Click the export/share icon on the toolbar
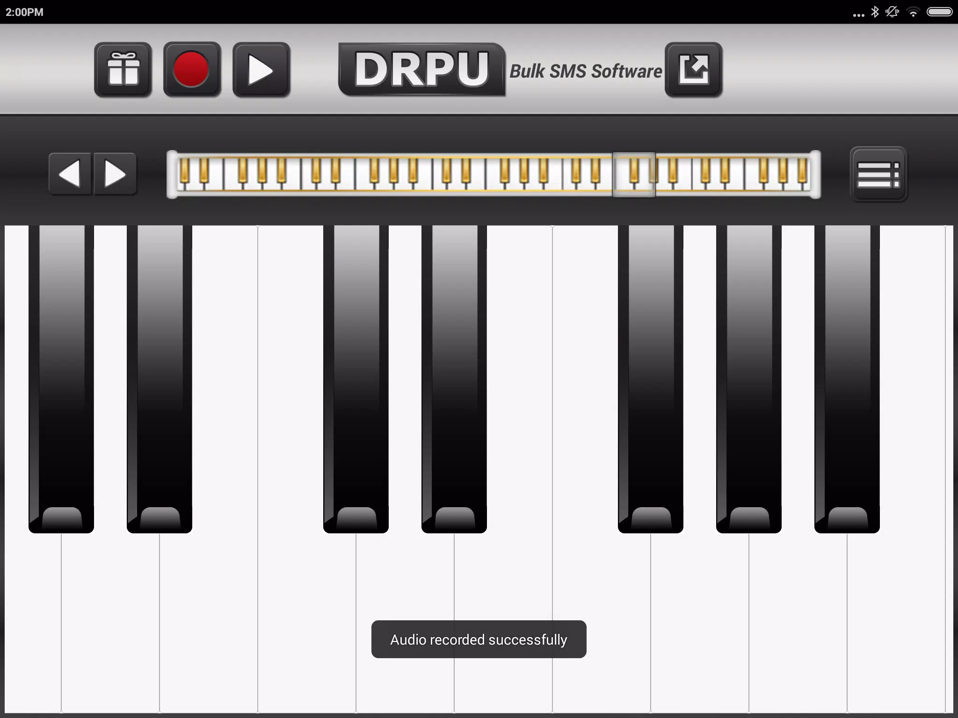The height and width of the screenshot is (718, 958). tap(693, 69)
